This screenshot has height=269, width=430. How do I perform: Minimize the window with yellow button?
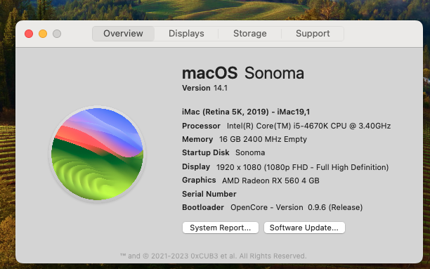click(x=43, y=34)
